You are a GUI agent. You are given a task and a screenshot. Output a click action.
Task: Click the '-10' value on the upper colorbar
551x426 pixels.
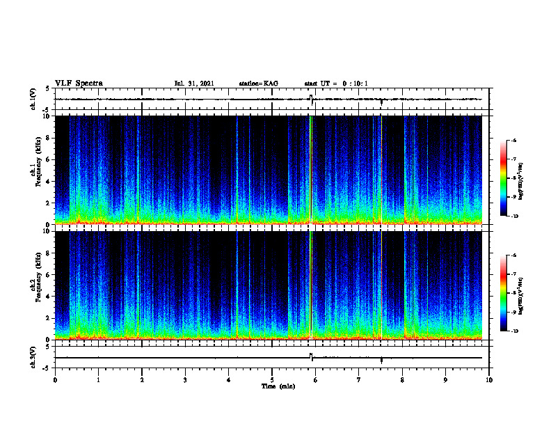point(515,216)
